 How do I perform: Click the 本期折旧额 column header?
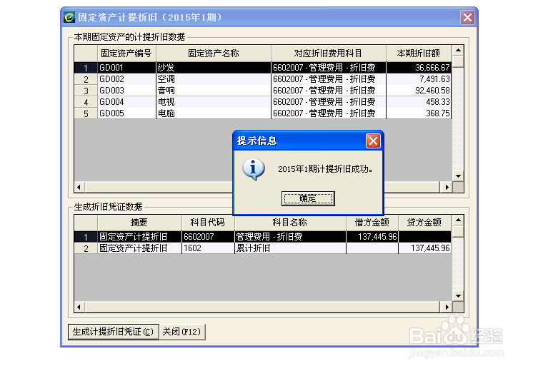click(x=419, y=54)
